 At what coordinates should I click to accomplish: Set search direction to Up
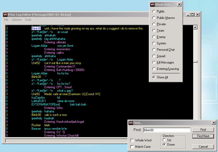click(x=165, y=140)
